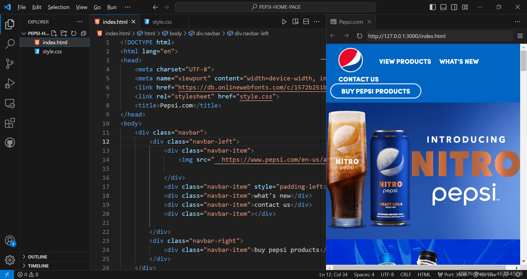527x279 pixels.
Task: Open the Go menu
Action: (x=97, y=7)
